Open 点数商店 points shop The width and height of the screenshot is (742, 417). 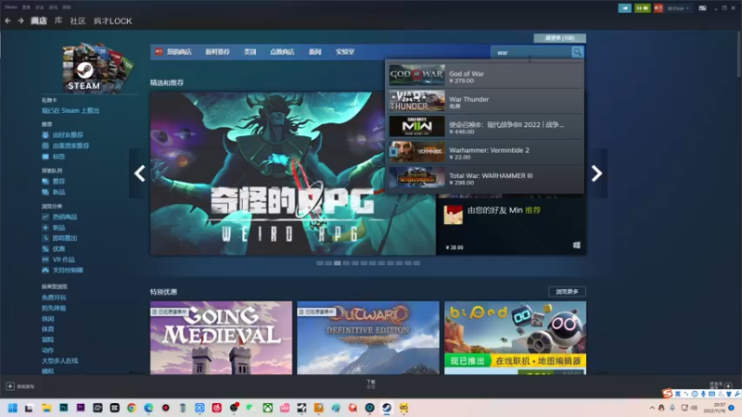pos(282,52)
